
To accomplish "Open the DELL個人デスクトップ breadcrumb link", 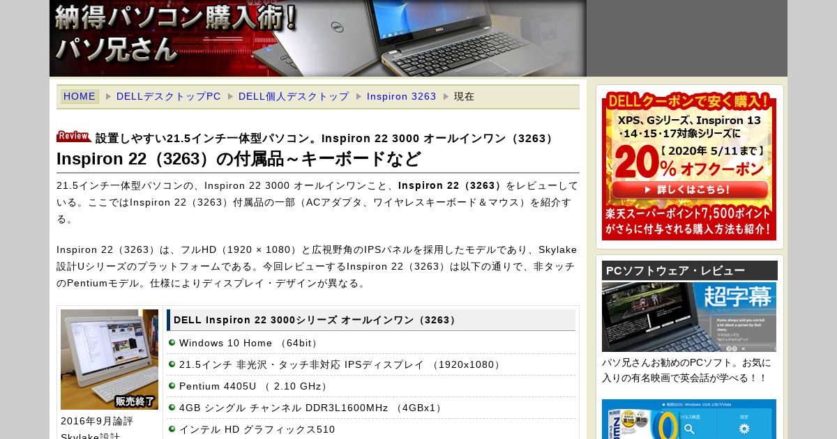I will 294,96.
